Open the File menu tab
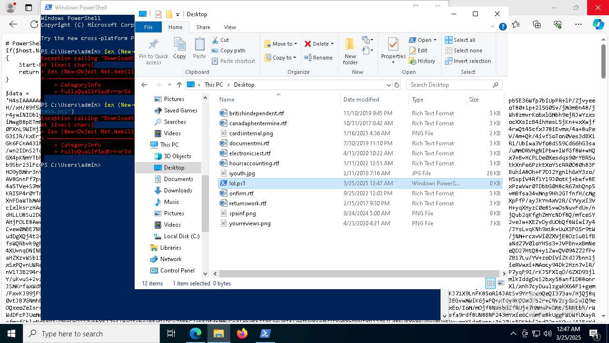609x343 pixels. coord(148,27)
